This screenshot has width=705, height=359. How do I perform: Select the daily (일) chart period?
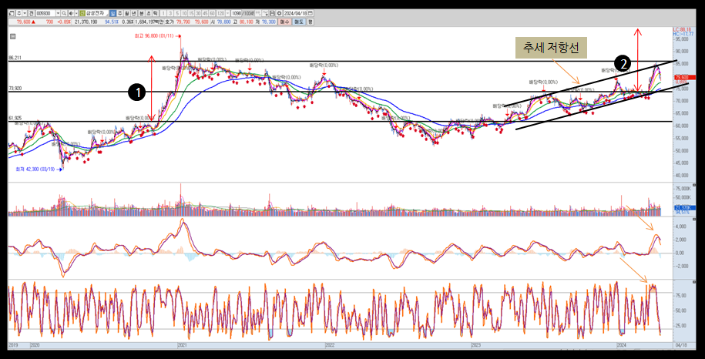click(x=112, y=13)
